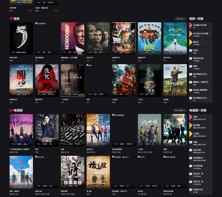
Task: Click title 铁证悬案:真实之门
Action: pyautogui.click(x=120, y=191)
